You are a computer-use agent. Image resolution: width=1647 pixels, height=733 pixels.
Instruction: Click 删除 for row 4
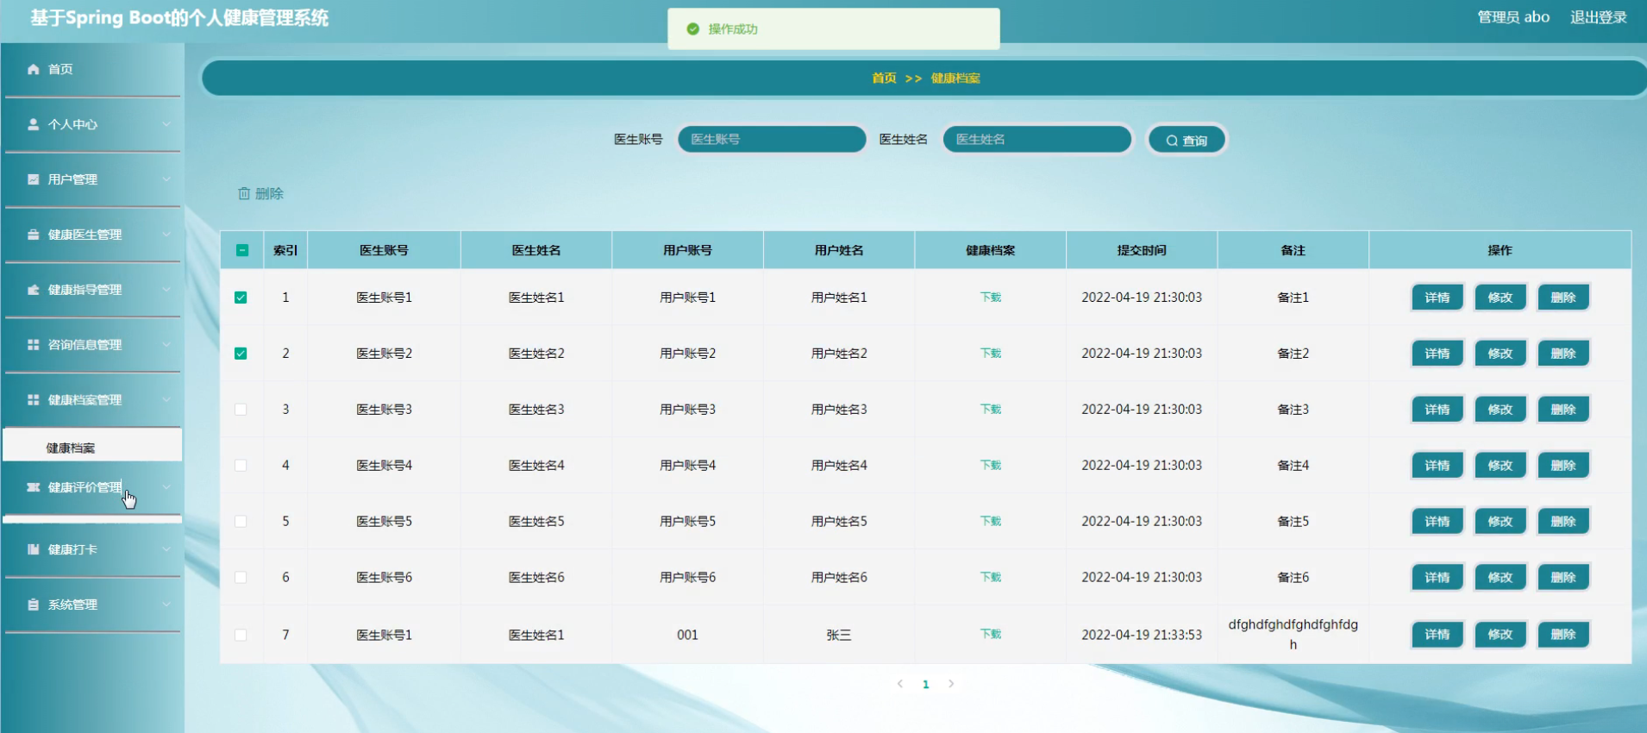click(x=1562, y=466)
